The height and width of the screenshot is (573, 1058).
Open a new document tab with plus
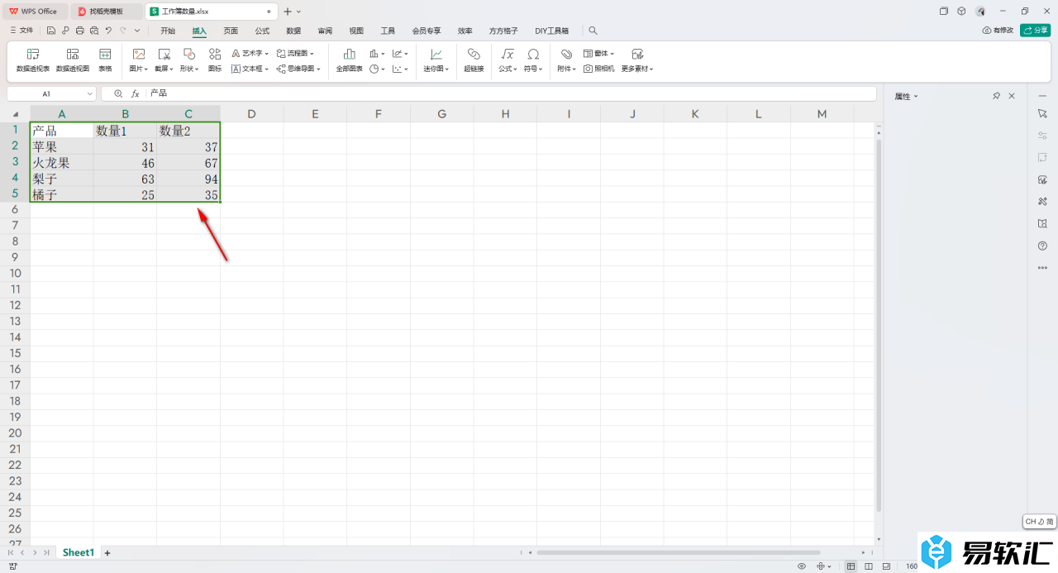coord(288,12)
